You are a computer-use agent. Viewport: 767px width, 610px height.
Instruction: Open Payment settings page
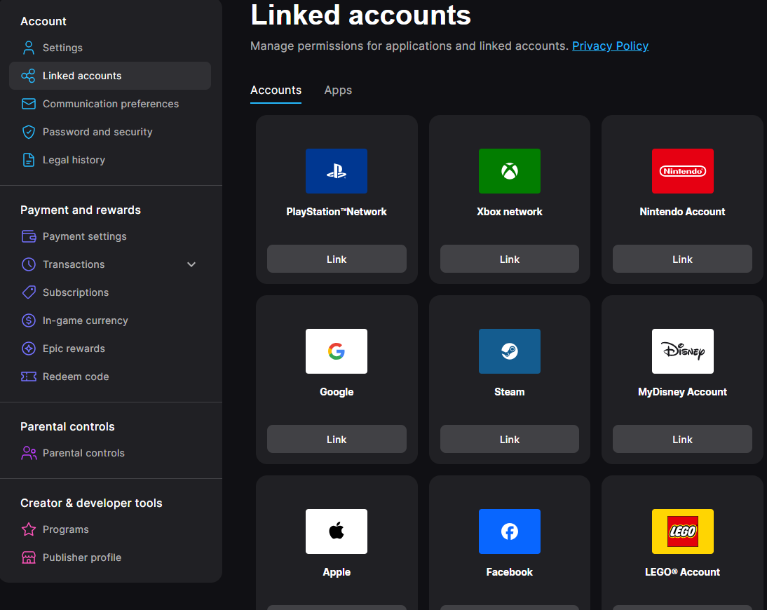tap(110, 236)
